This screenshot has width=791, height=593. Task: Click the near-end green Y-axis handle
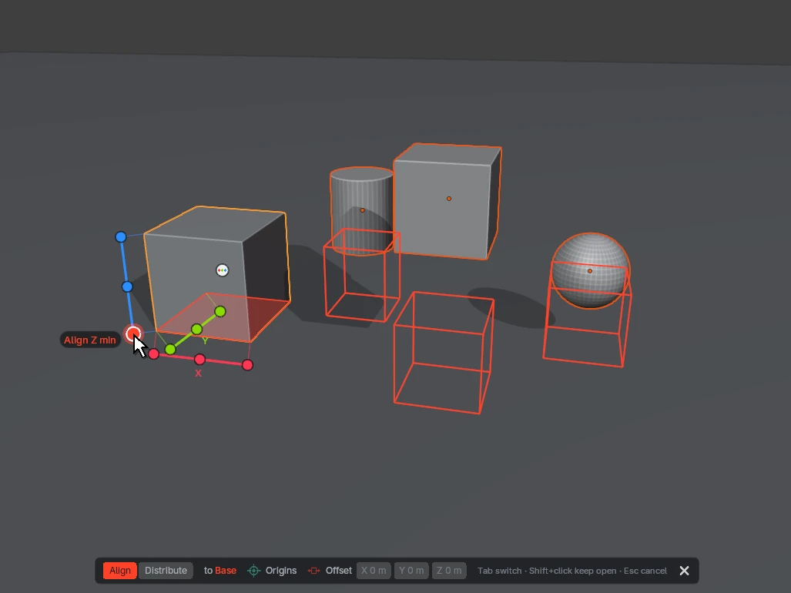point(170,349)
